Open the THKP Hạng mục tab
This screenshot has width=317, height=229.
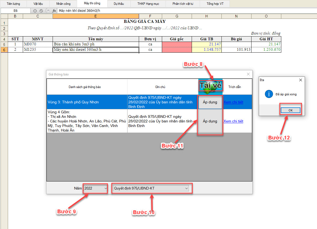(148, 4)
